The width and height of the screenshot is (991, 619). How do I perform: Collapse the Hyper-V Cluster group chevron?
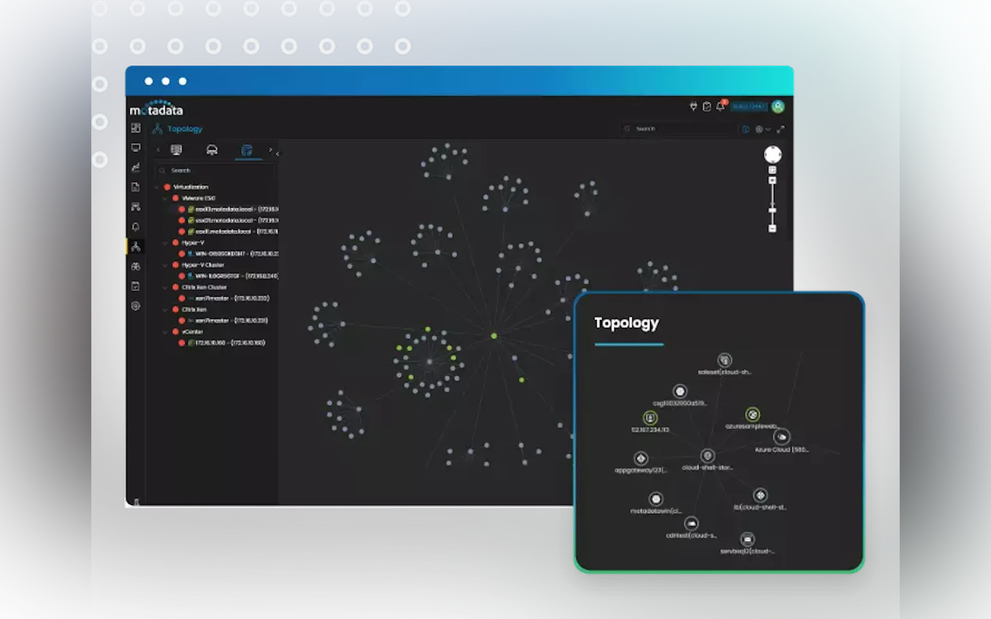pyautogui.click(x=165, y=265)
